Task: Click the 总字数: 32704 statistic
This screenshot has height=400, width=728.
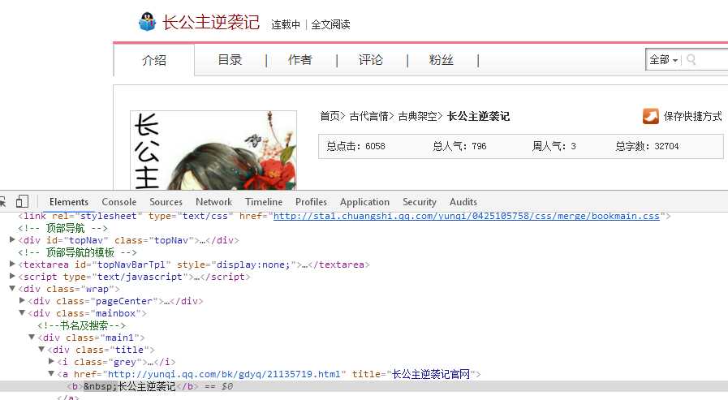Action: tap(647, 146)
